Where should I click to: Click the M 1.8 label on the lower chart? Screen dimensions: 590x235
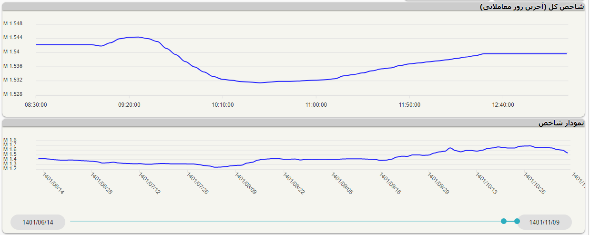click(10, 140)
